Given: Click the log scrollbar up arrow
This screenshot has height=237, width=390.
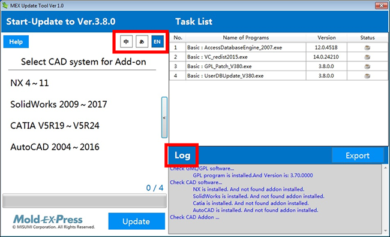Looking at the screenshot, I should point(385,168).
